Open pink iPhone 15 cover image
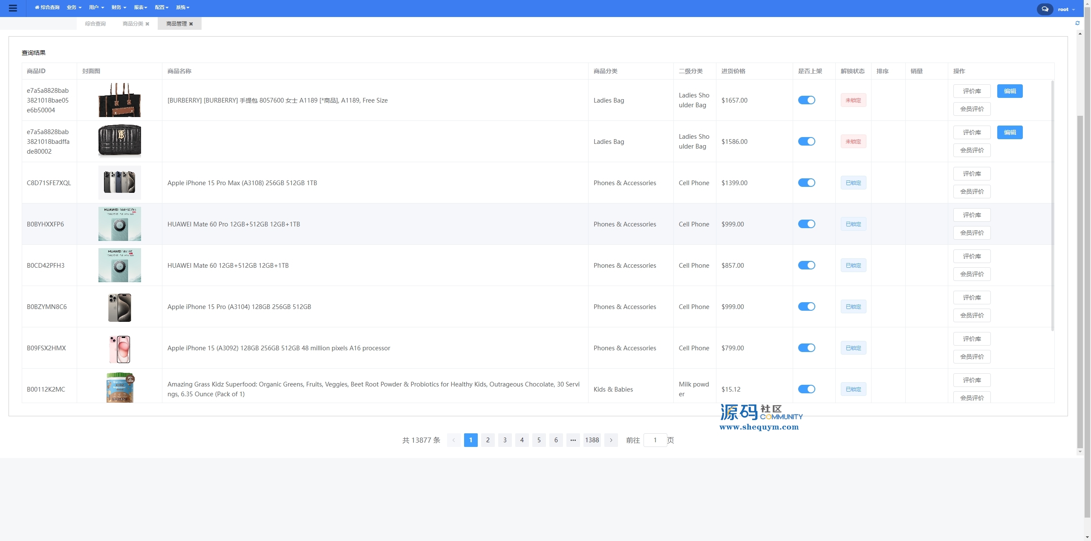The width and height of the screenshot is (1091, 541). (120, 349)
